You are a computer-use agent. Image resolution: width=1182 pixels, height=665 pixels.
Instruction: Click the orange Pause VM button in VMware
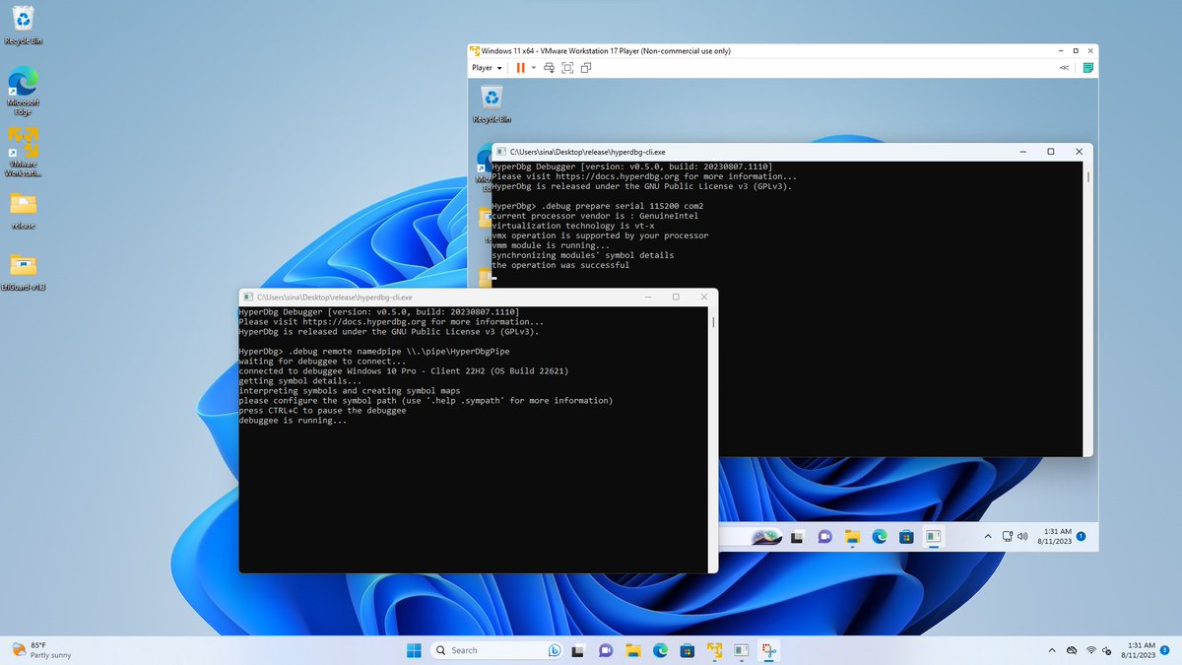click(520, 68)
